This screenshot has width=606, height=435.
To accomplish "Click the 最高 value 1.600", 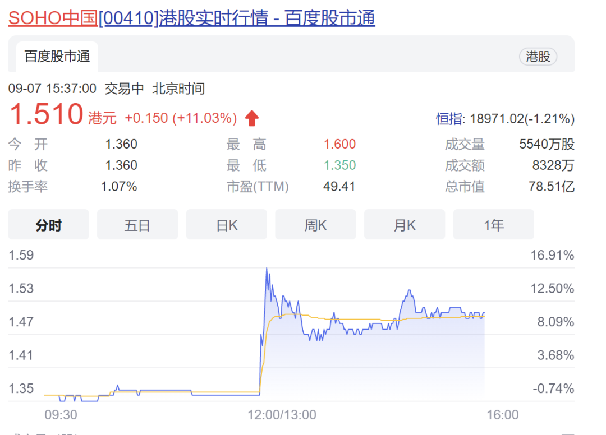I will pyautogui.click(x=339, y=145).
